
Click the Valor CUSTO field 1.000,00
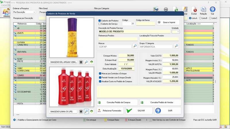pos(170,55)
